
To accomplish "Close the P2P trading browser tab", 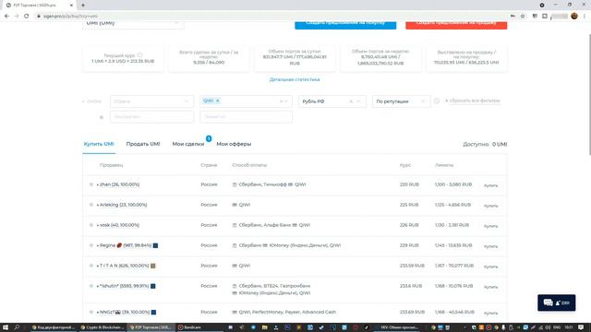I will (x=71, y=6).
